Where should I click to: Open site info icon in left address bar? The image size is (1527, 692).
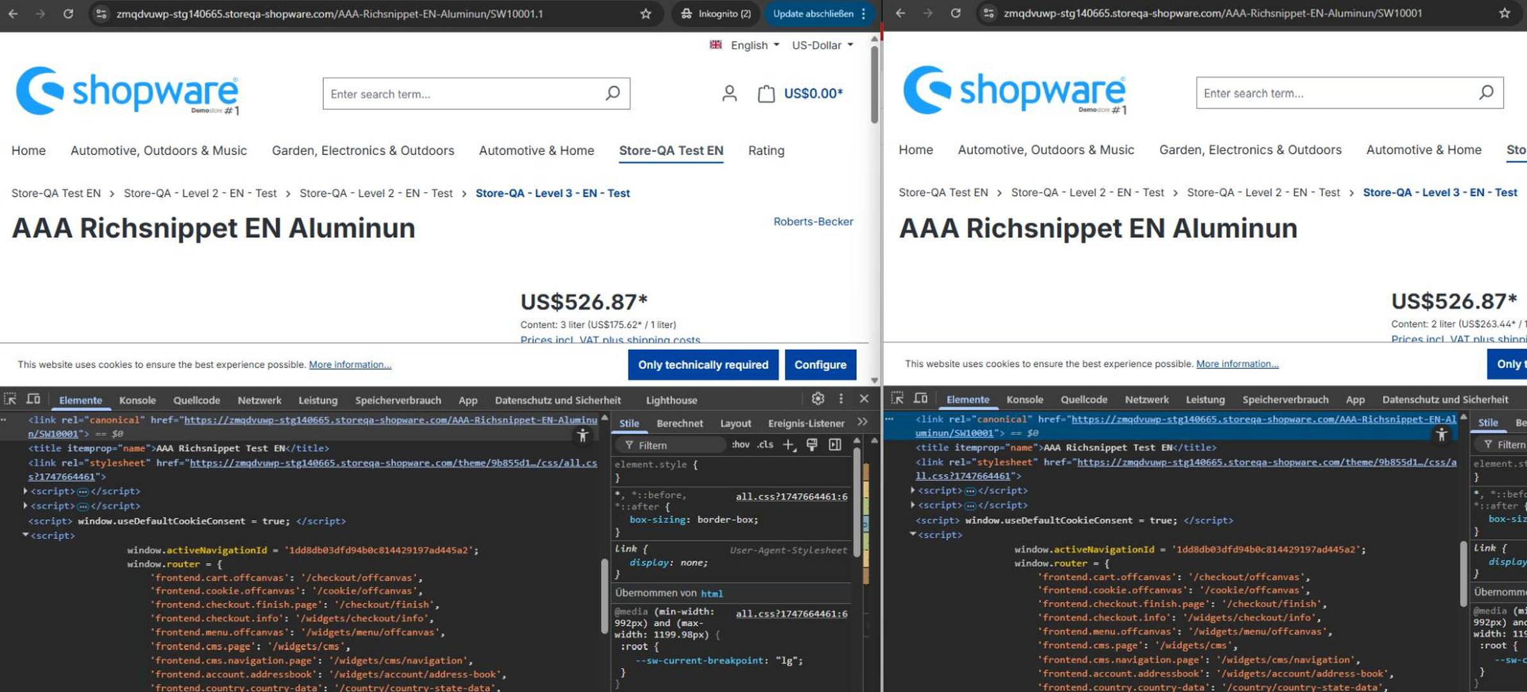pos(101,13)
